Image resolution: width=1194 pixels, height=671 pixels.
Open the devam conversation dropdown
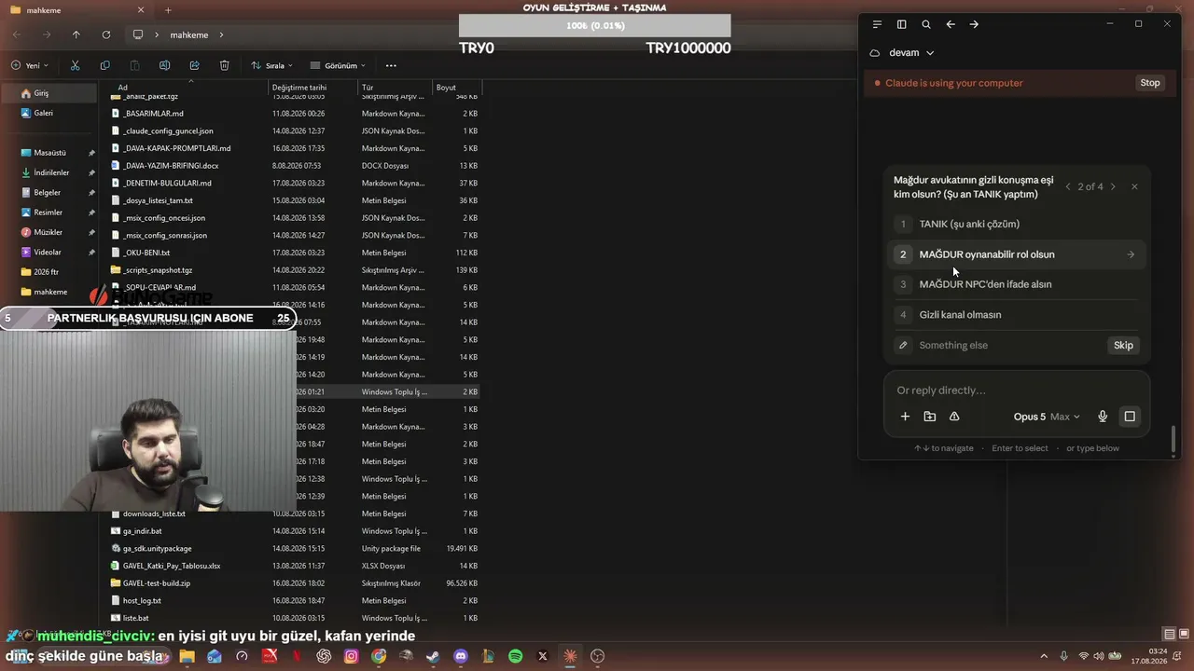[911, 53]
